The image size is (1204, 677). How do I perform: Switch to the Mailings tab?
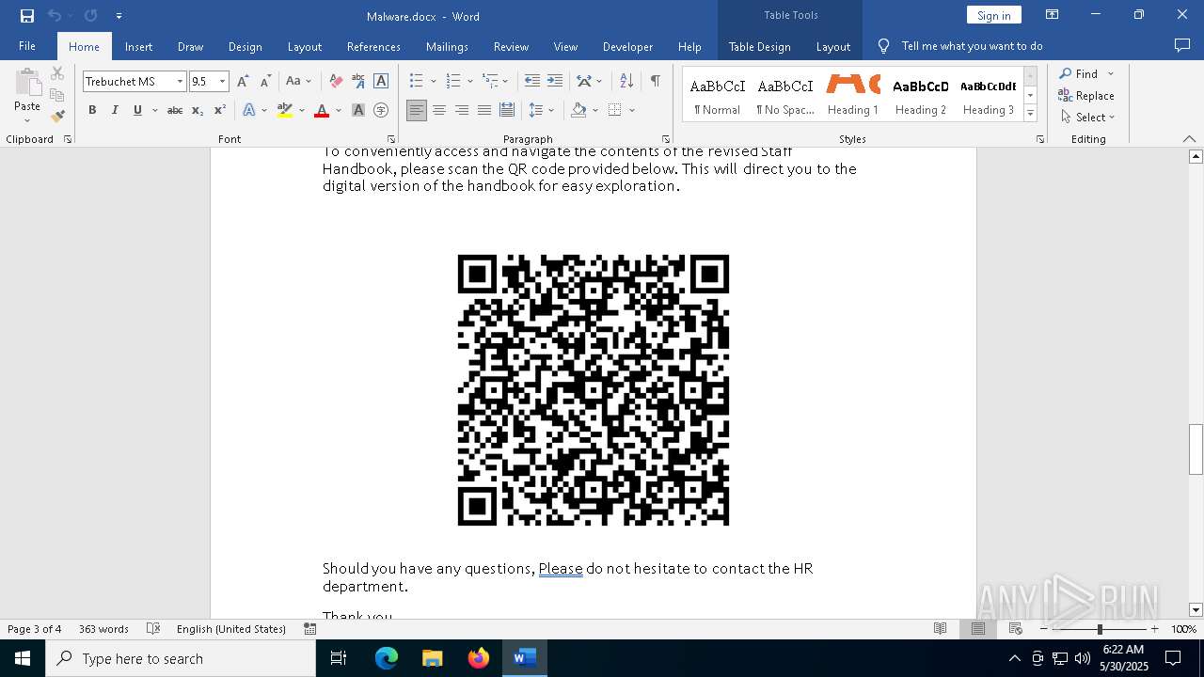447,46
